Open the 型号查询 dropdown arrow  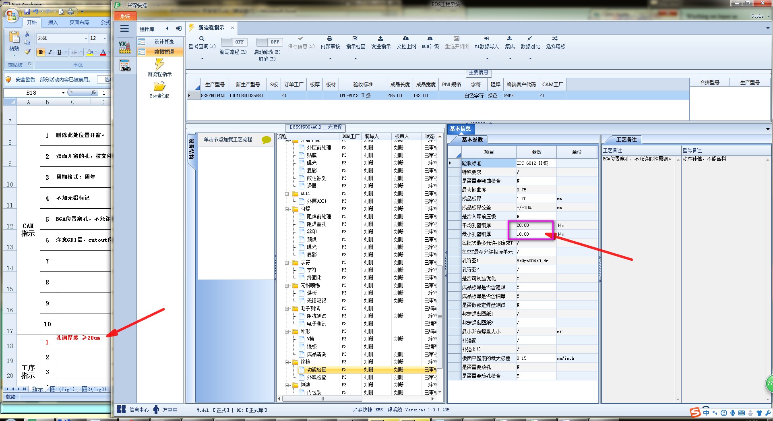tap(202, 59)
